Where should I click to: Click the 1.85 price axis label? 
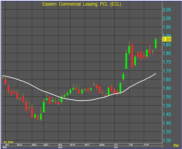pyautogui.click(x=167, y=45)
